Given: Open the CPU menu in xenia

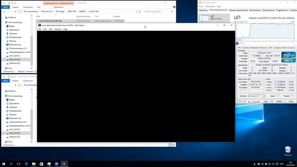Looking at the screenshot, I should [45, 29].
